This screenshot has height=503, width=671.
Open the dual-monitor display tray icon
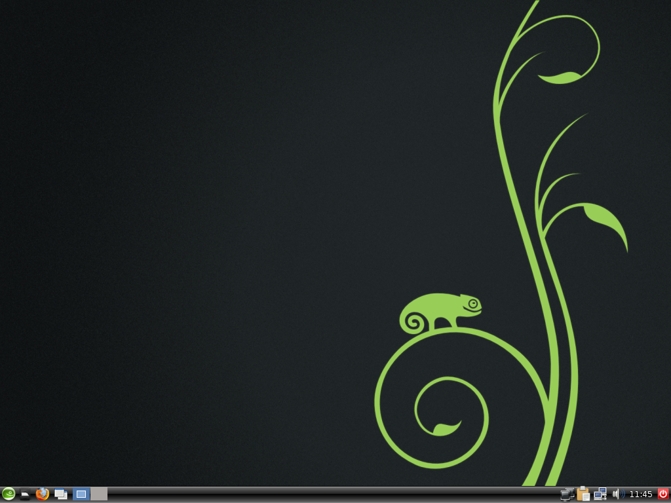(x=567, y=494)
